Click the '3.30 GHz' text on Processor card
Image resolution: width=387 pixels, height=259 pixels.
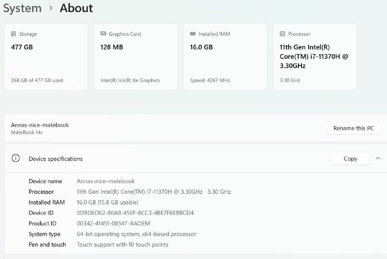coord(290,80)
